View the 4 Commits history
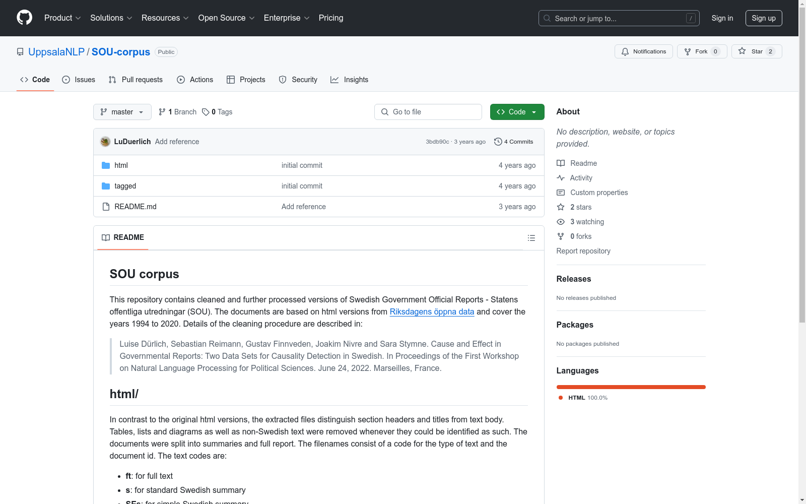The image size is (806, 504). point(514,142)
